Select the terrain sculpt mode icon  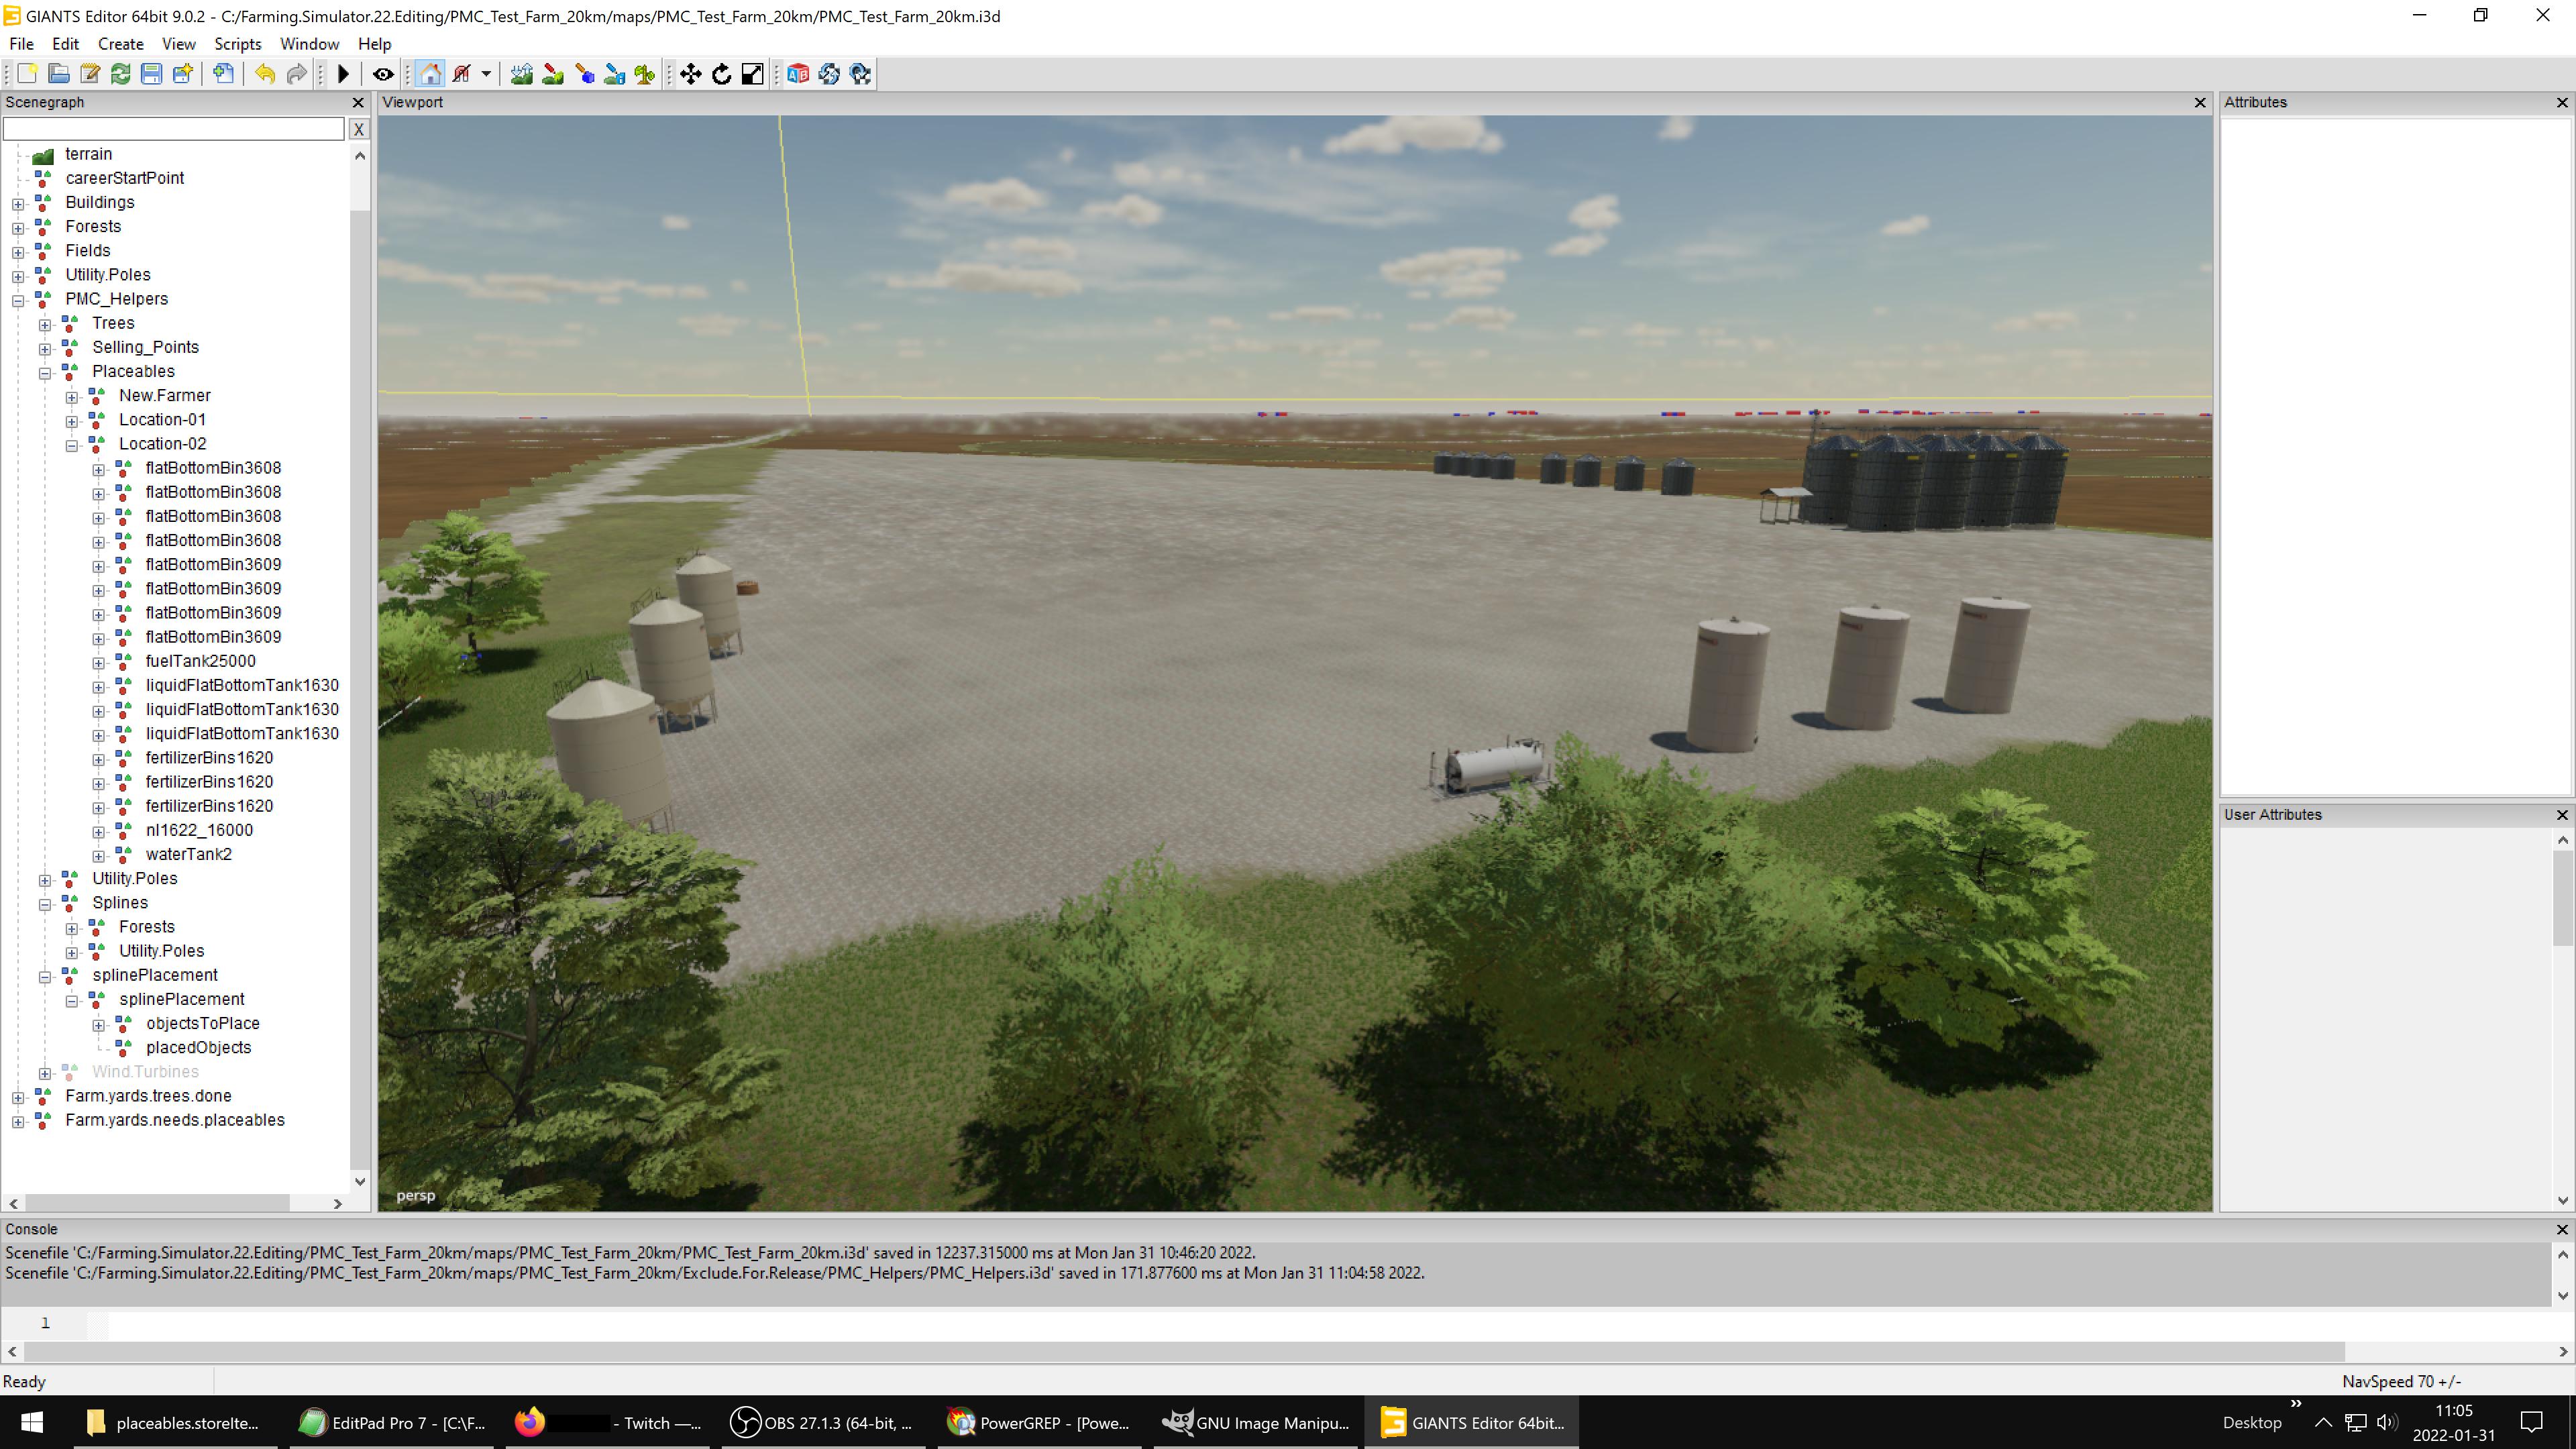(521, 74)
